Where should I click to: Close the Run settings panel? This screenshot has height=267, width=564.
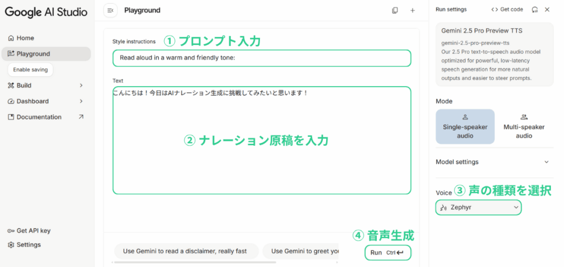547,10
